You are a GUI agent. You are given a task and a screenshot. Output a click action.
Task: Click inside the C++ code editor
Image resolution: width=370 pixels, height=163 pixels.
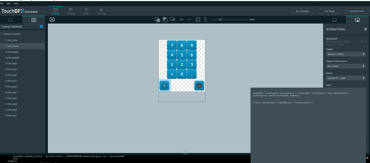point(308,125)
